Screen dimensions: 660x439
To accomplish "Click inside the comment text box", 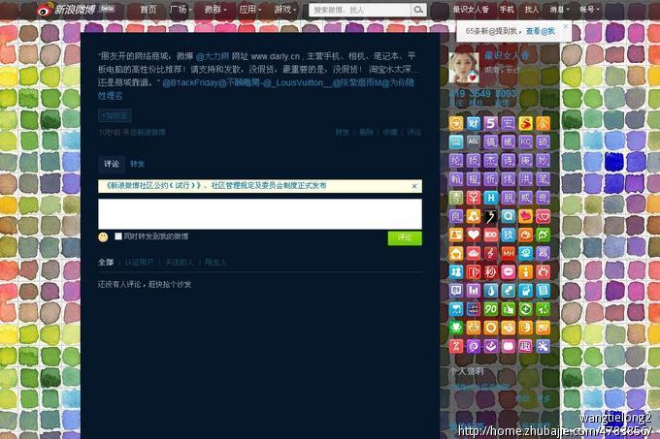I will 259,213.
